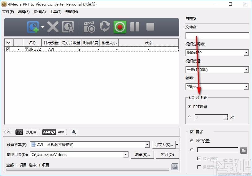Viewport: 252px width, 176px height.
Task: Click the conversion progress bar at the bottom
Action: pyautogui.click(x=88, y=170)
